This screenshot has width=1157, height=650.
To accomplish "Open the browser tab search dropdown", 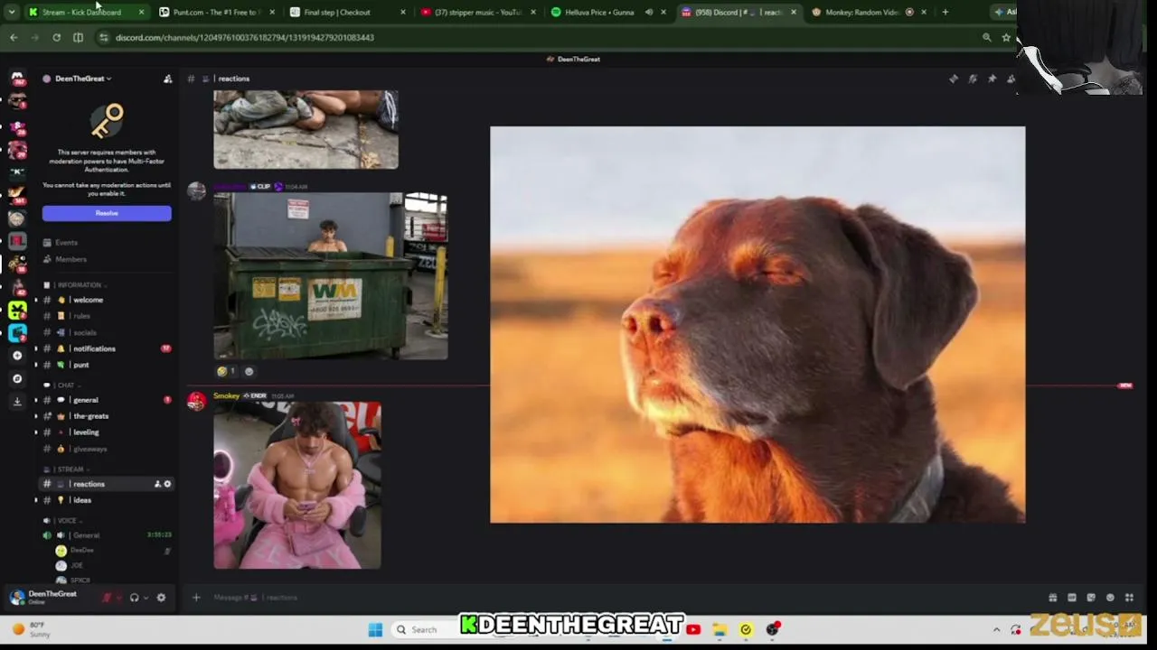I will 12,13.
